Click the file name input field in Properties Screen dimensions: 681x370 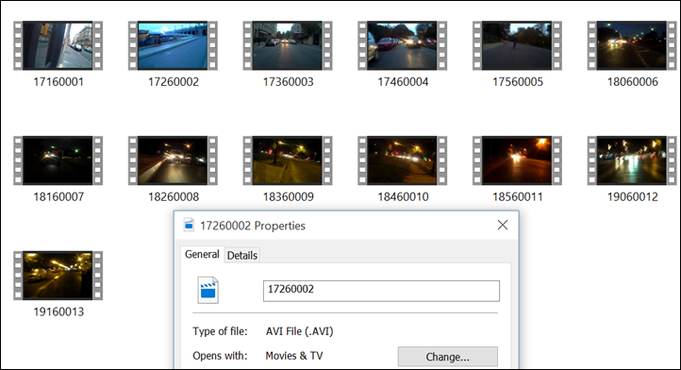[x=381, y=291]
